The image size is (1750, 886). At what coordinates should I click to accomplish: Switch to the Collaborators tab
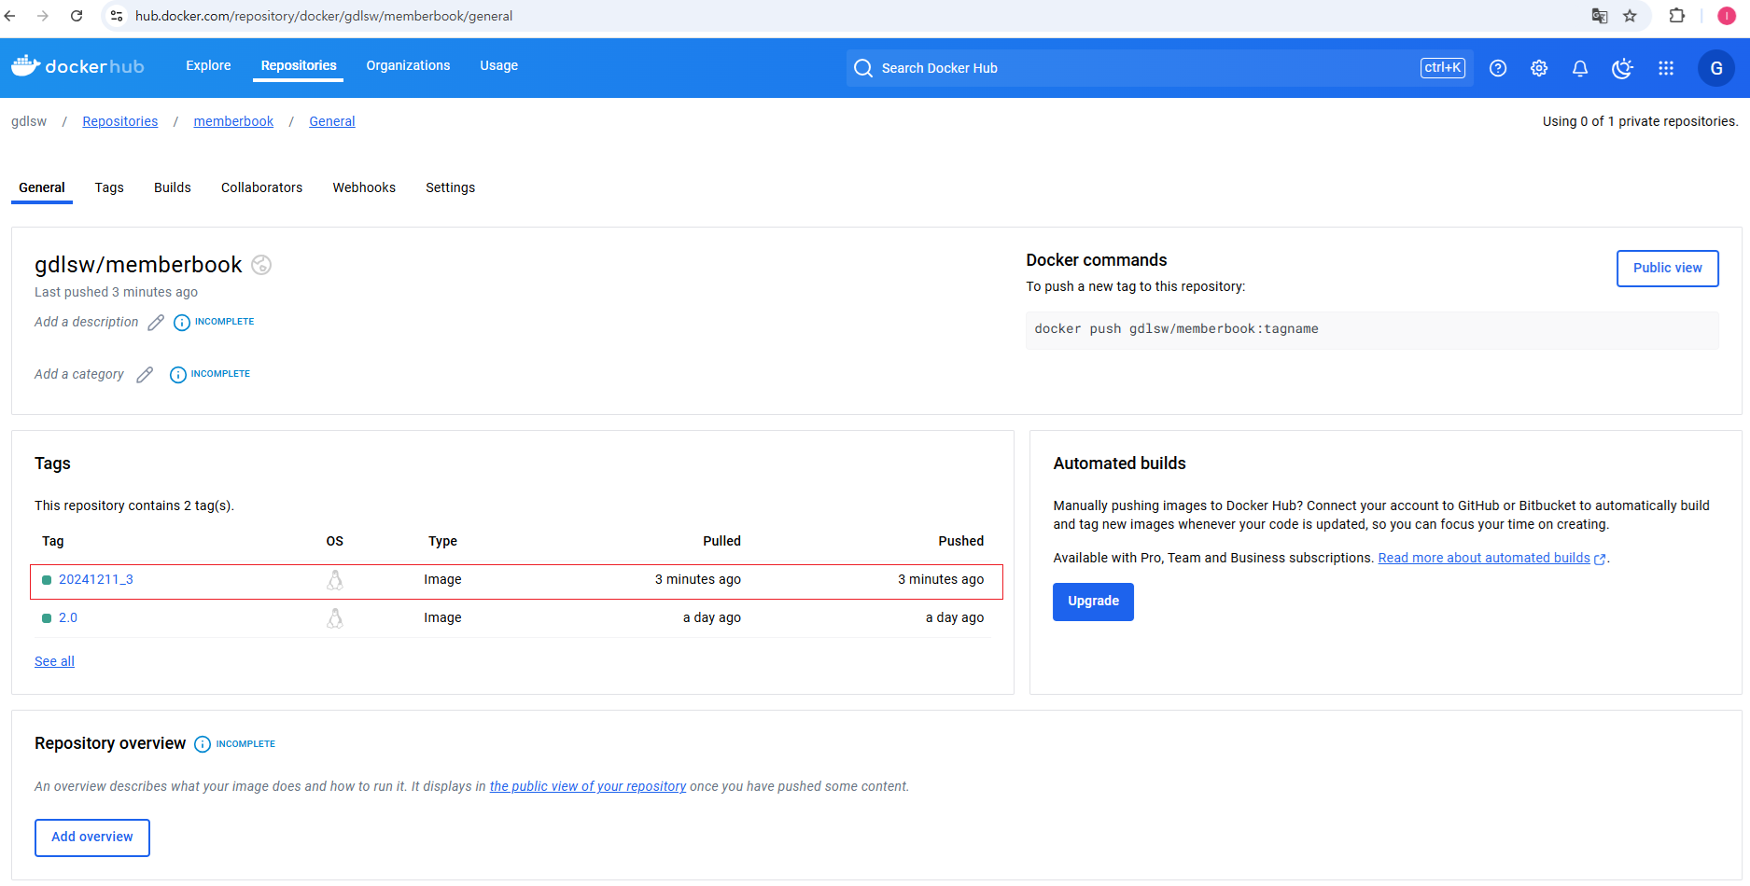[262, 187]
